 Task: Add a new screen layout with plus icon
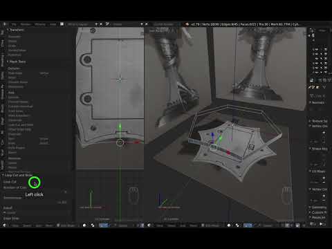click(x=96, y=24)
